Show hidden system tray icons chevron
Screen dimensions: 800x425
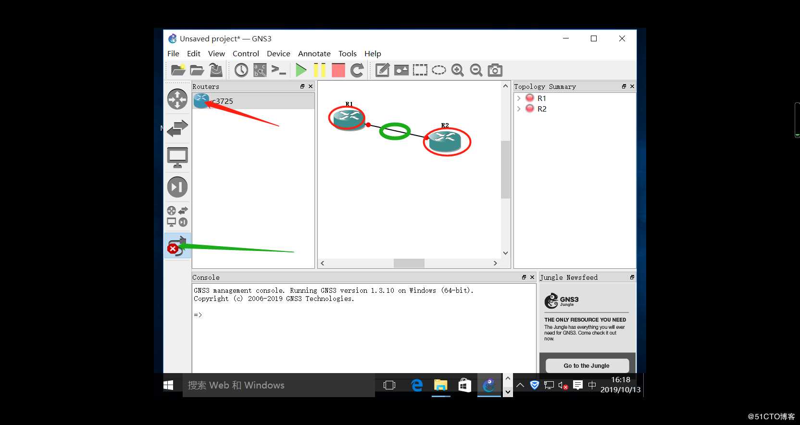point(520,385)
